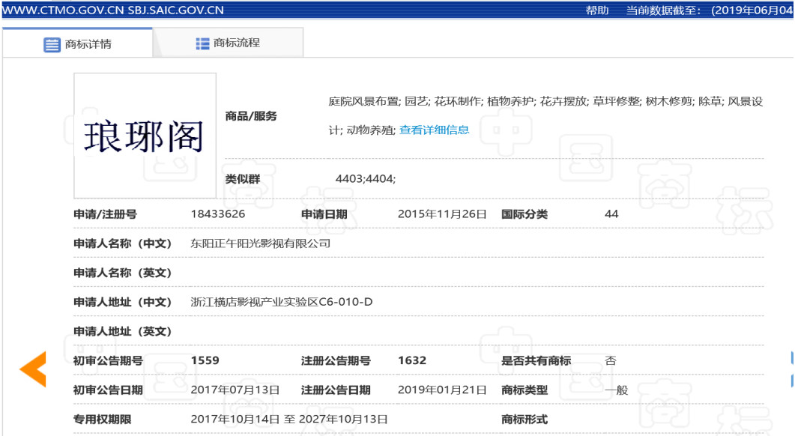The width and height of the screenshot is (795, 436).
Task: Click the orange arrow on the left edge
Action: pyautogui.click(x=31, y=368)
